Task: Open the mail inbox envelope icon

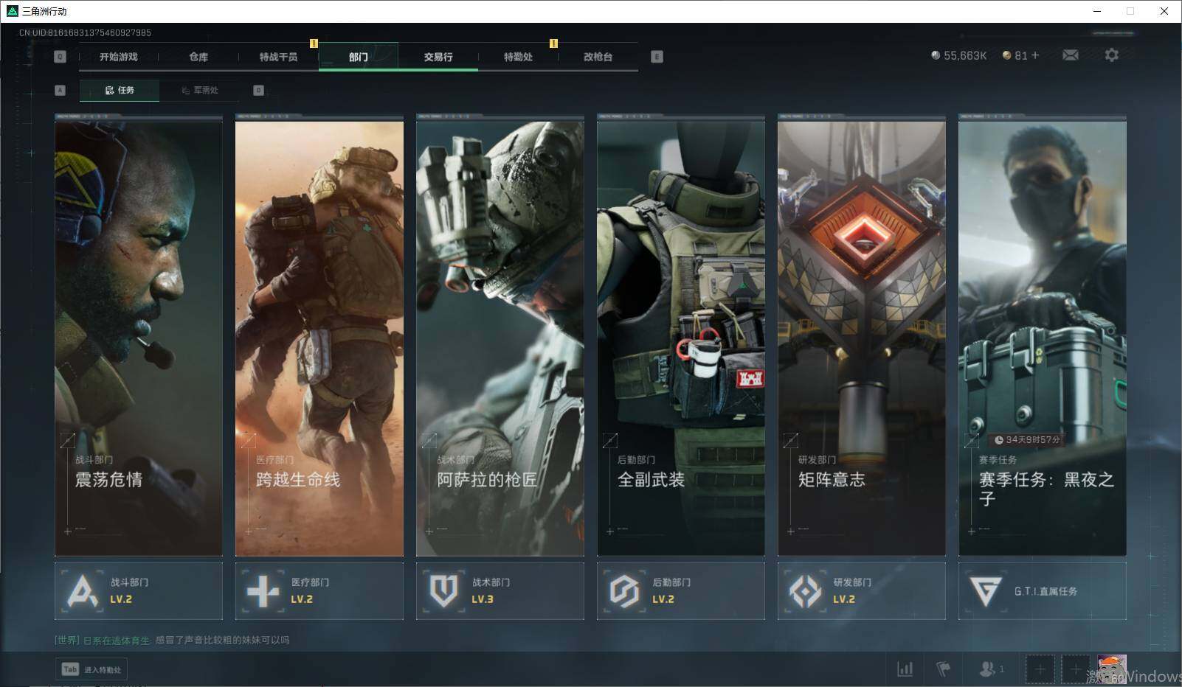Action: coord(1071,55)
